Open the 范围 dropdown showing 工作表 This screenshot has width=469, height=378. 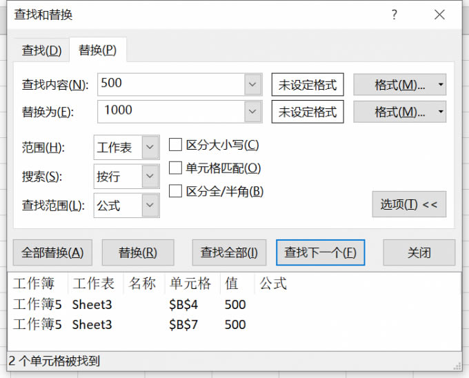[x=150, y=148]
